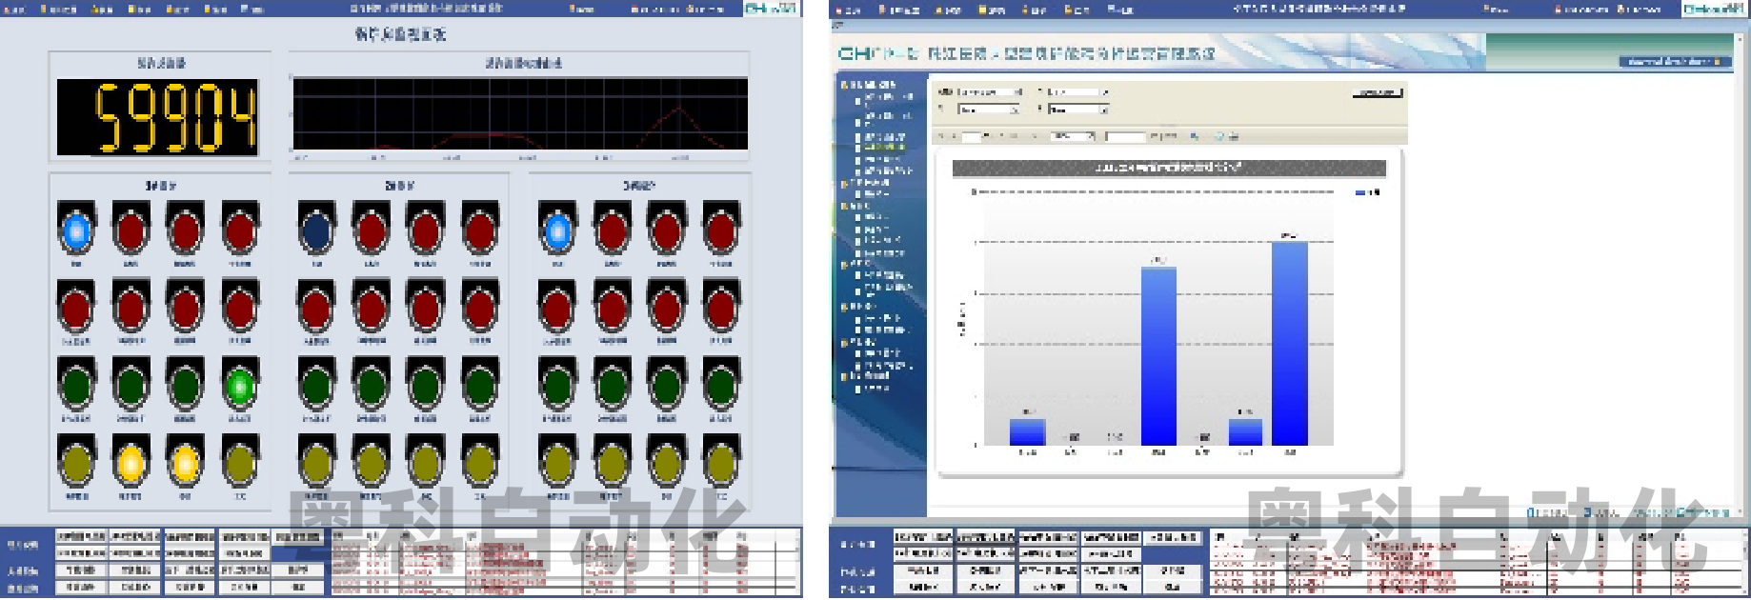
Task: Click the bright green lit indicator lamp
Action: pyautogui.click(x=240, y=386)
